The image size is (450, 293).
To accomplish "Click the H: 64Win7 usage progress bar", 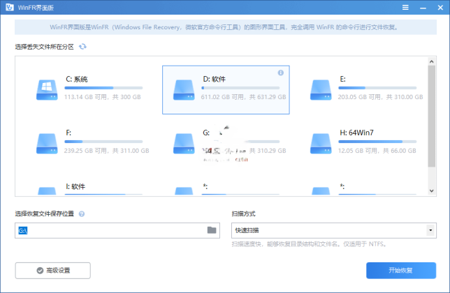I will point(377,142).
